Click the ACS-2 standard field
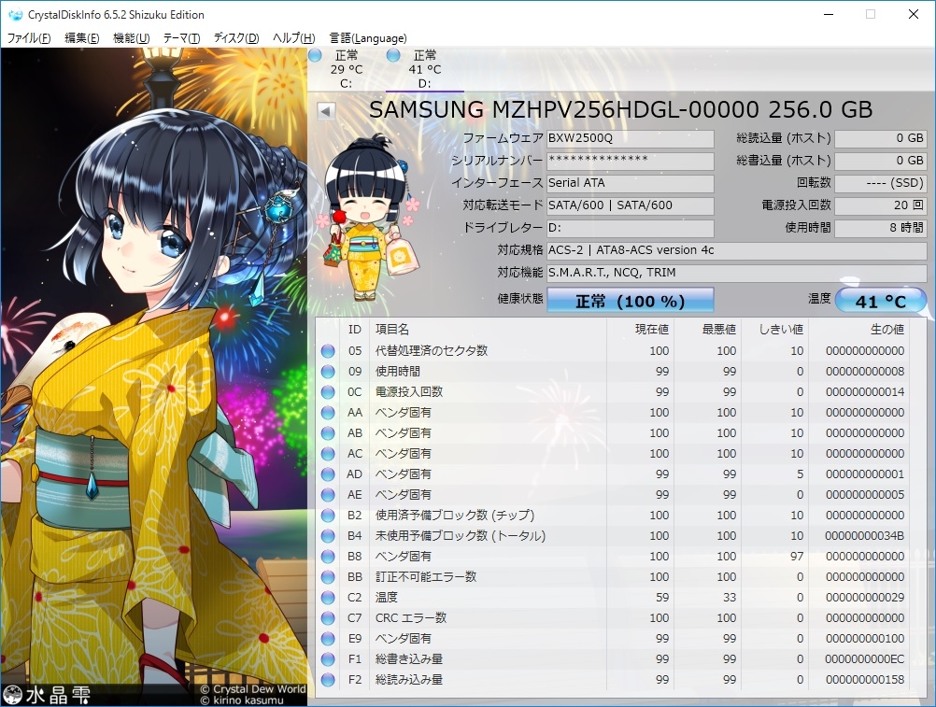Image resolution: width=936 pixels, height=707 pixels. 737,250
